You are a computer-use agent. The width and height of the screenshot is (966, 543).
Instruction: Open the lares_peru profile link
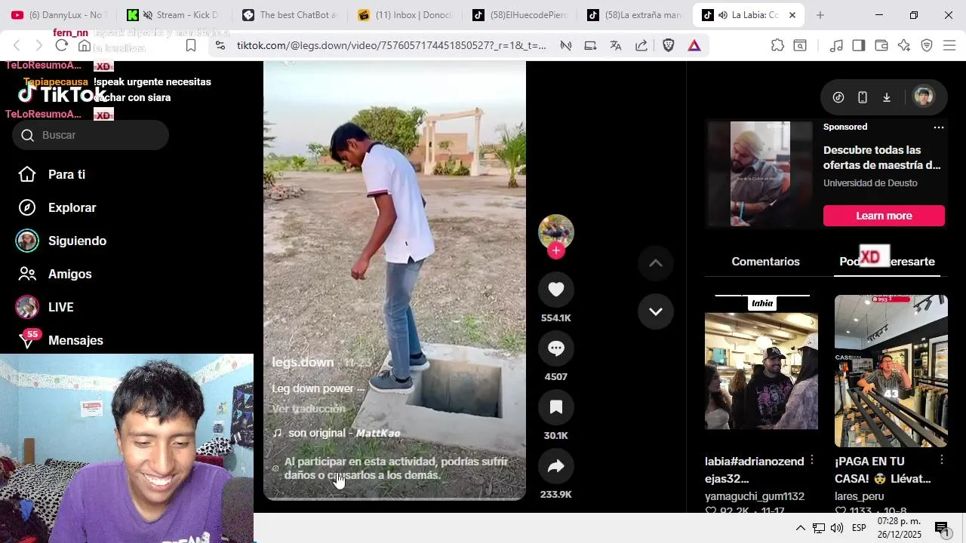point(859,496)
